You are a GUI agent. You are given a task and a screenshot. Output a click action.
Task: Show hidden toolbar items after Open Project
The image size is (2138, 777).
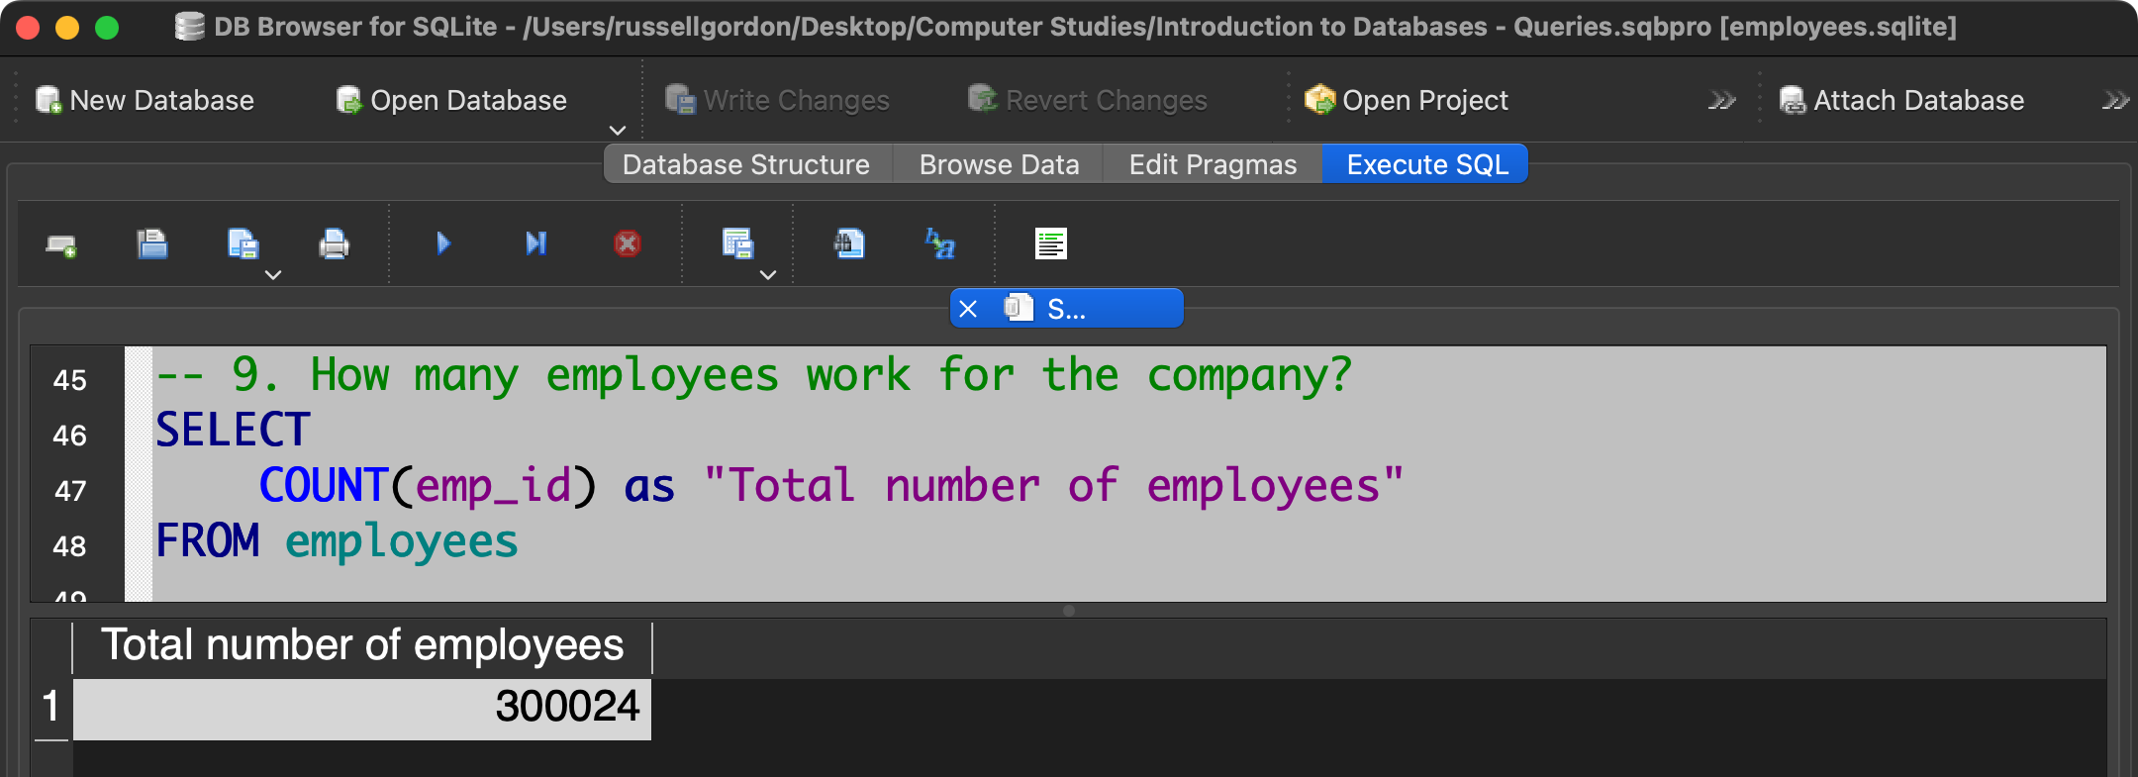[x=1721, y=101]
